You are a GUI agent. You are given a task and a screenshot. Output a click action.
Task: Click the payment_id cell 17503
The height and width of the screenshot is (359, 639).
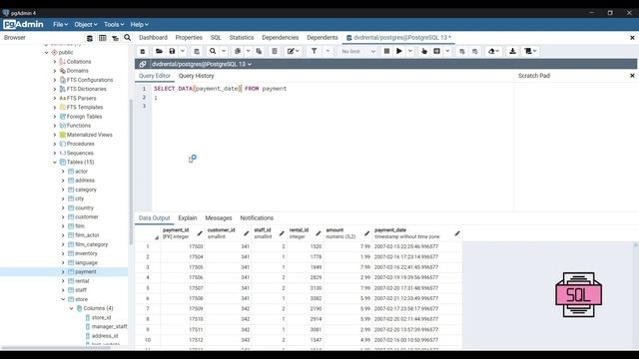click(183, 246)
